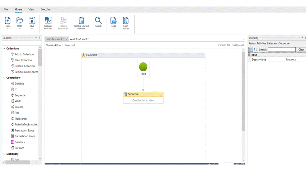Viewport: 306px width, 172px height.
Task: Open the Logs icon
Action: [113, 21]
